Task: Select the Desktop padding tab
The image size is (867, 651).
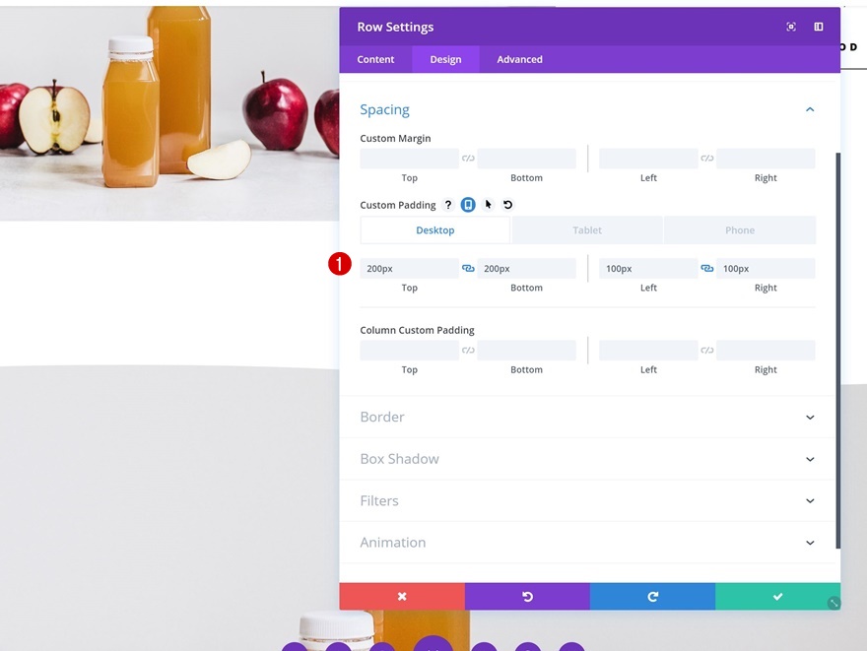Action: (x=435, y=230)
